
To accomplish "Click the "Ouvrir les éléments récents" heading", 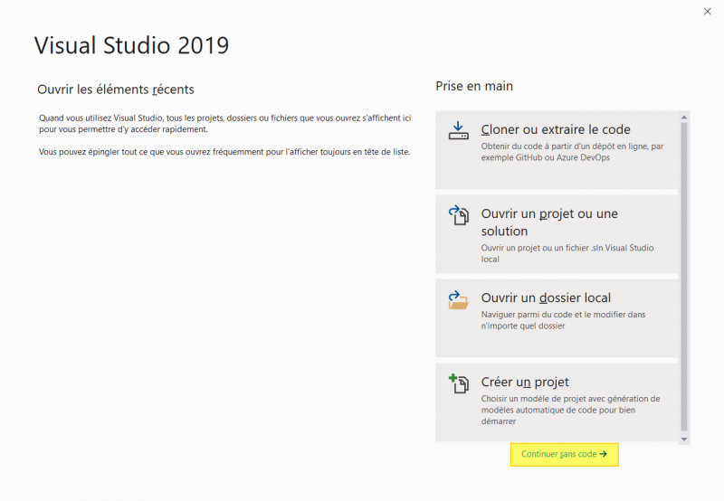I will click(116, 90).
